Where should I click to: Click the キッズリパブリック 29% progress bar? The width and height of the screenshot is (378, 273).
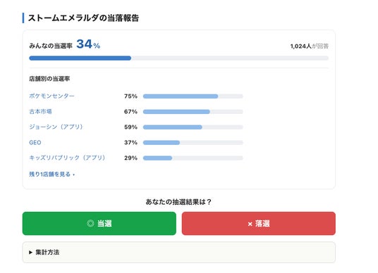coord(193,158)
